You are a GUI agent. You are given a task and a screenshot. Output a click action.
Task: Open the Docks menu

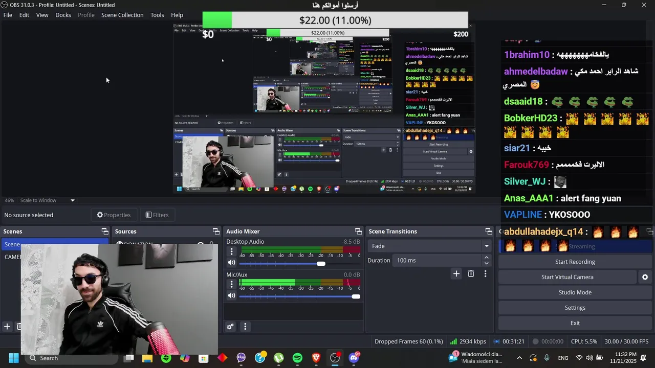tap(63, 15)
